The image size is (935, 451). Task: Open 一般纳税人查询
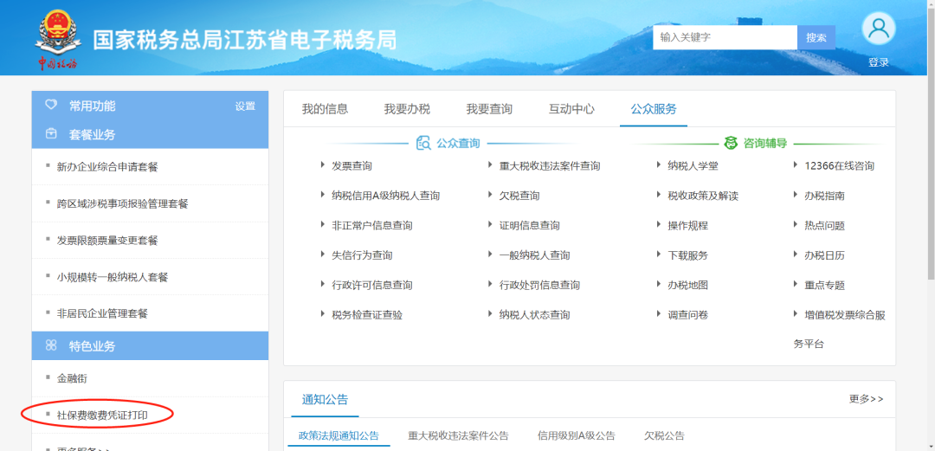point(534,255)
